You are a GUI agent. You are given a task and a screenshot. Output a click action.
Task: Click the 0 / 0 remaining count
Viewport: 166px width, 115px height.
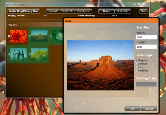[115, 16]
